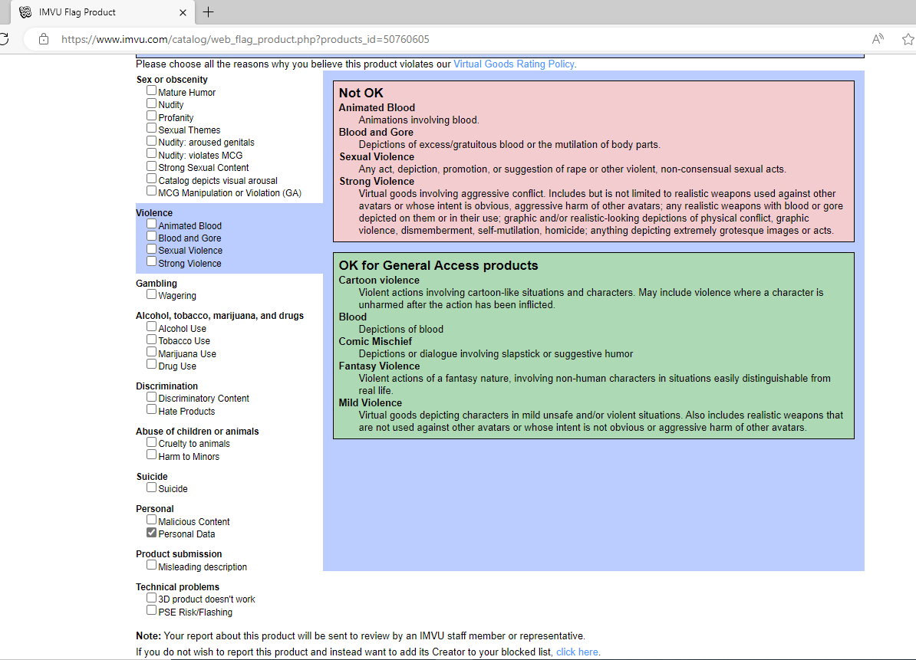Click the 'Discrimination' category heading
This screenshot has width=916, height=660.
166,386
